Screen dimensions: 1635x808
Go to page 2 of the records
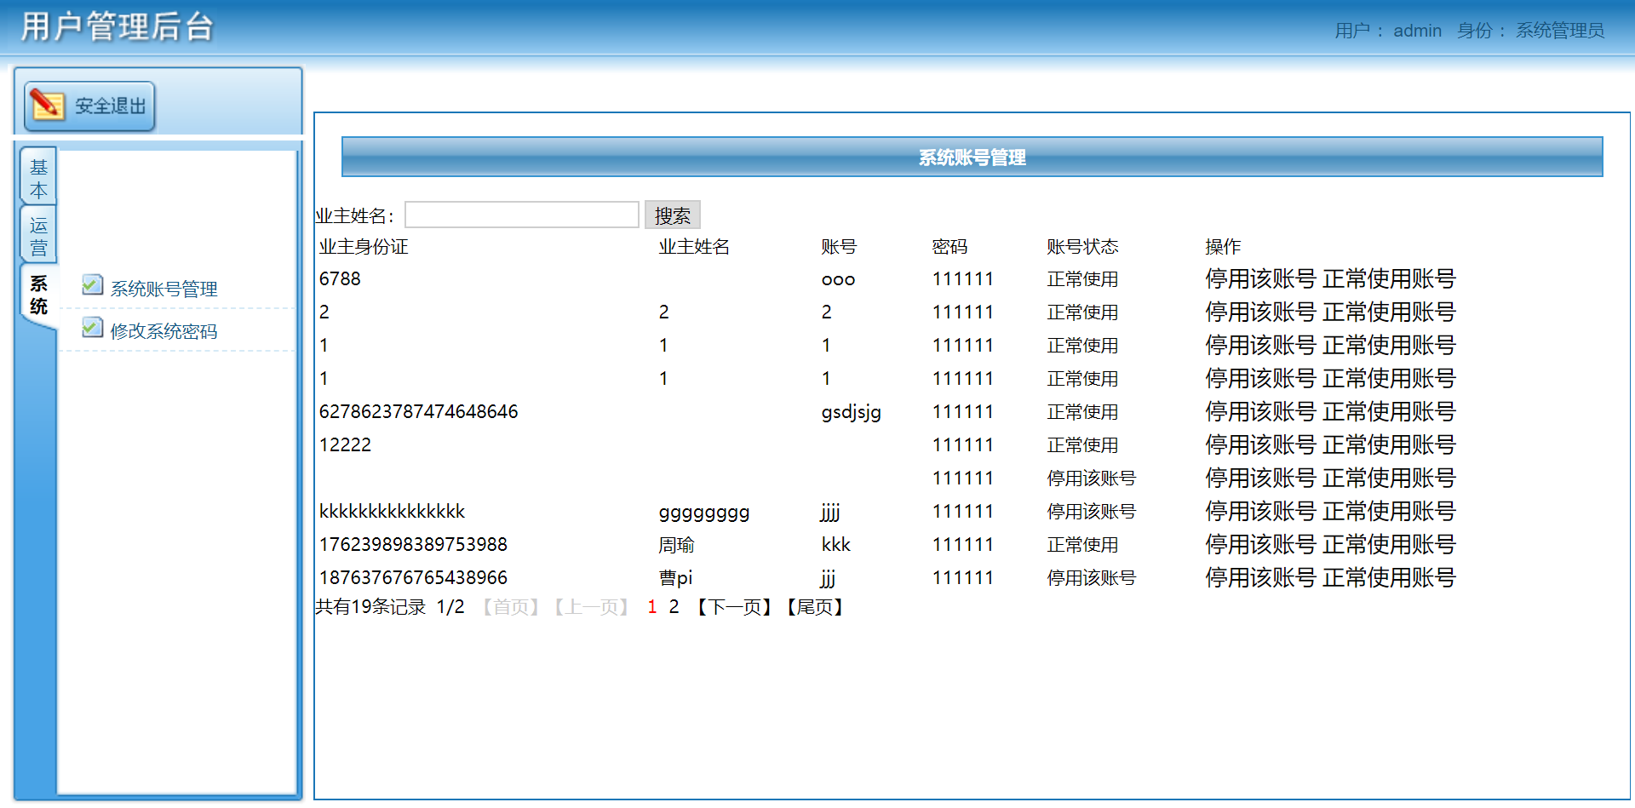click(674, 606)
